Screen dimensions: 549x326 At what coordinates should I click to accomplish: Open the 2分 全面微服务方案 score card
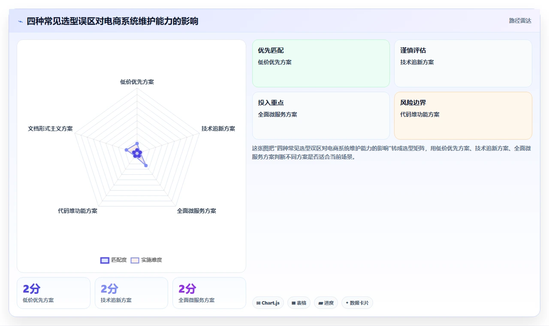pos(209,293)
